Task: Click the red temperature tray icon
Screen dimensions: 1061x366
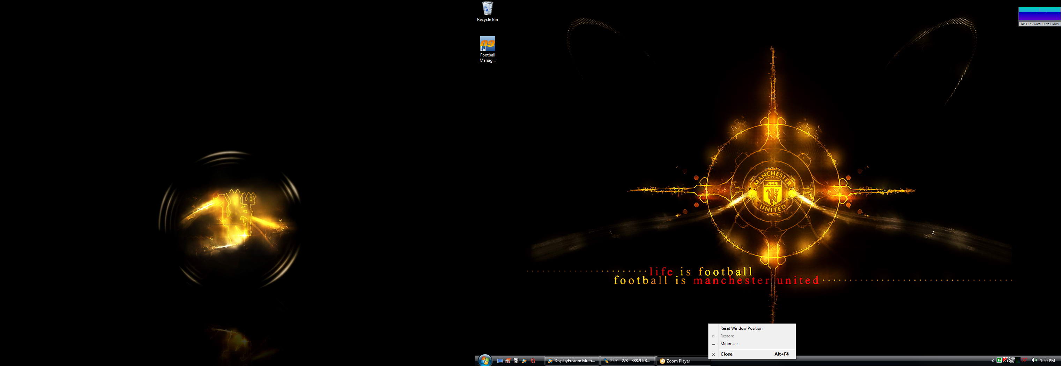Action: click(x=1024, y=361)
